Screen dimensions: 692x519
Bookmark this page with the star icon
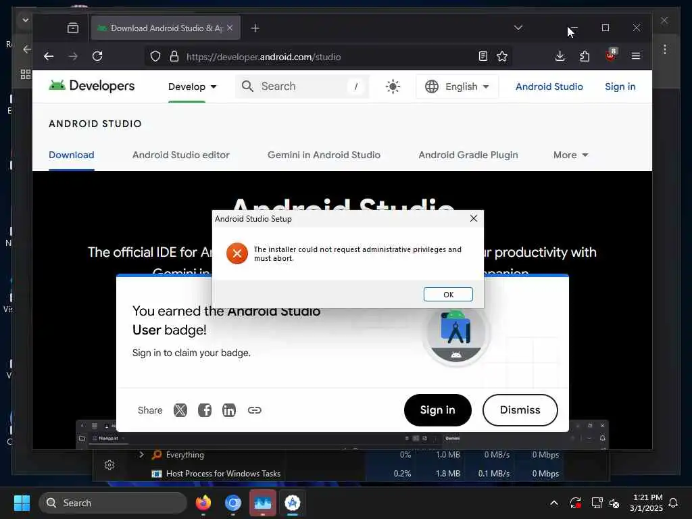point(502,57)
